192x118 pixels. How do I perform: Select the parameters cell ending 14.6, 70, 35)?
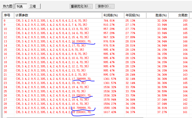(x=52, y=33)
